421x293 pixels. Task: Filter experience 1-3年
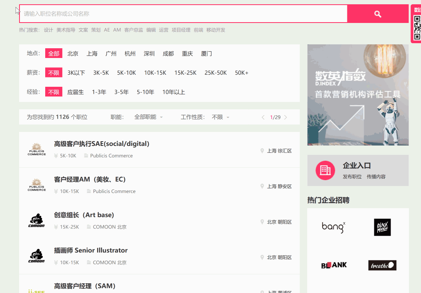[99, 92]
